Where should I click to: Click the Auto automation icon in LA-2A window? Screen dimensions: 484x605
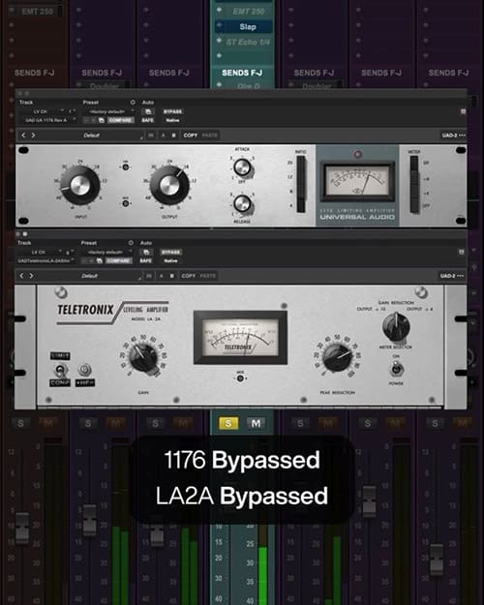coord(146,253)
